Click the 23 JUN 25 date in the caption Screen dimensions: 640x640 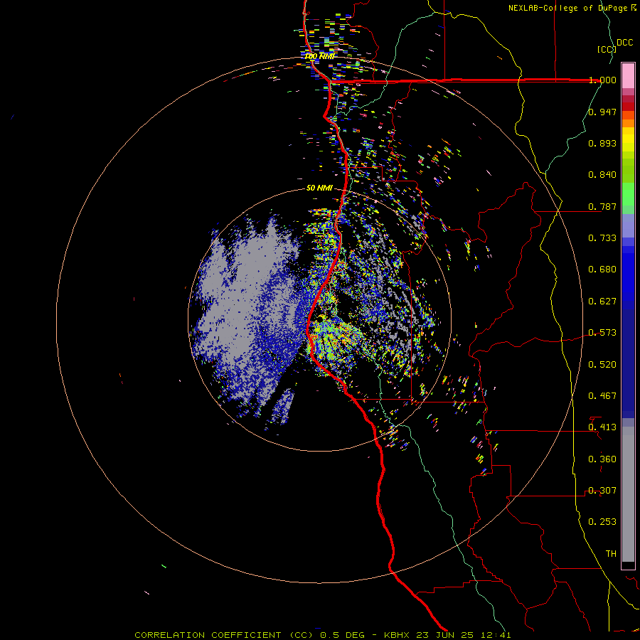(x=445, y=635)
